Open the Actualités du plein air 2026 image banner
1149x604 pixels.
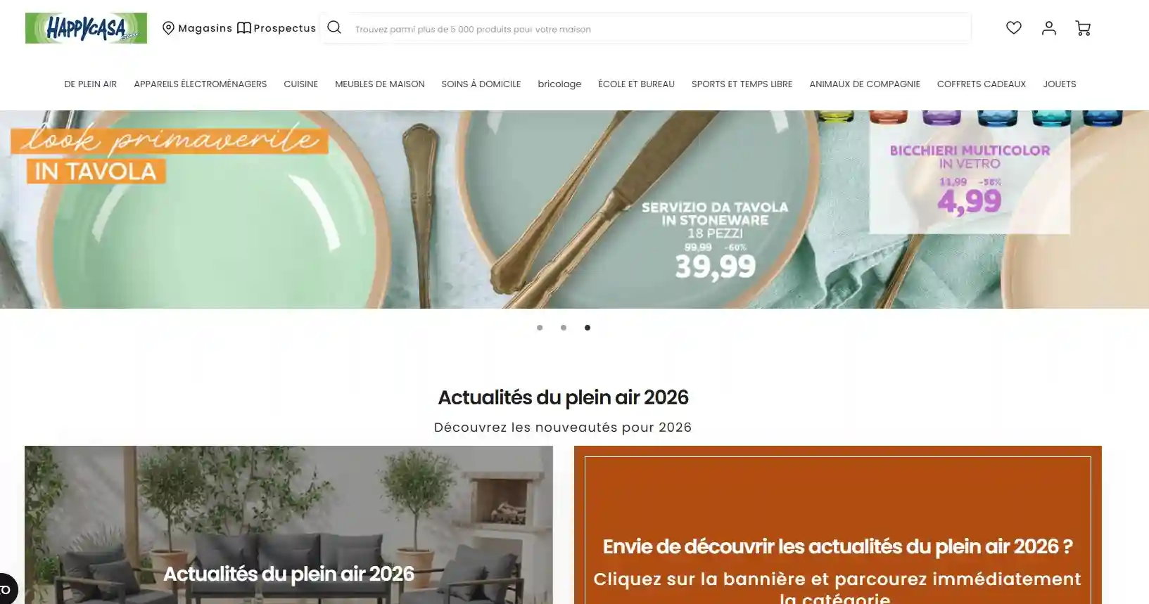click(288, 525)
